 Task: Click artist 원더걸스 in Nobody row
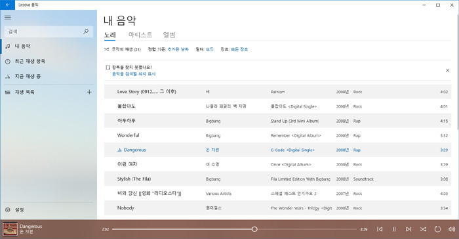[x=214, y=208]
